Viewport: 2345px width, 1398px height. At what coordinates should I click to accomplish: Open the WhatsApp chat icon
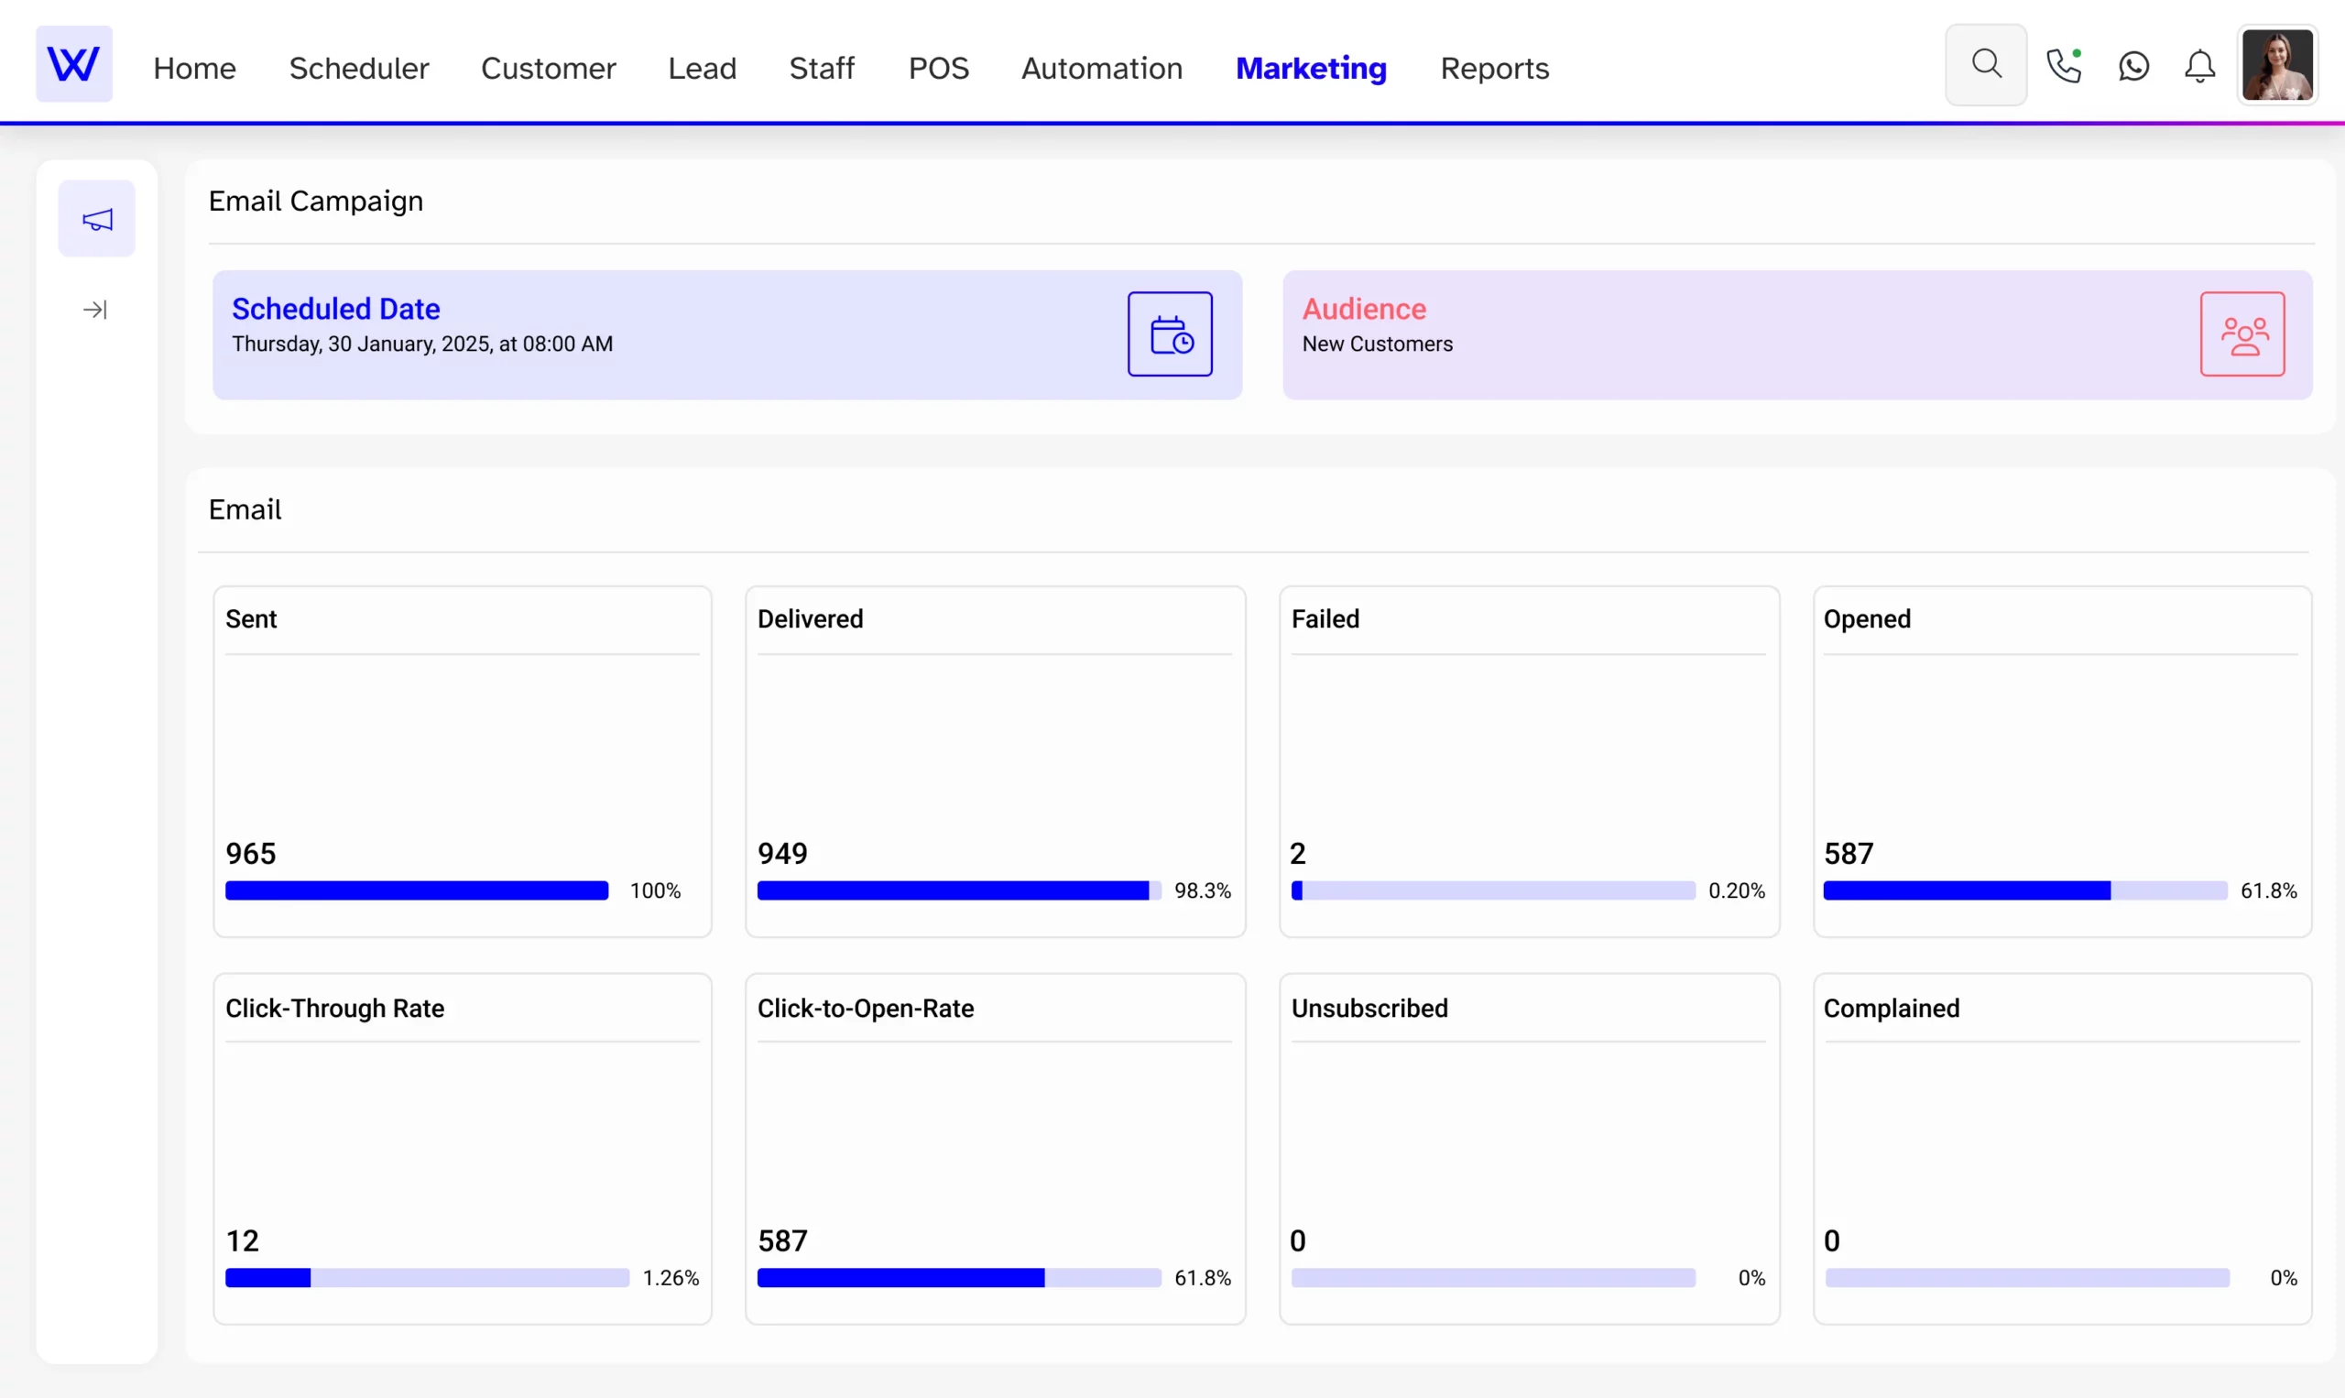[2133, 66]
